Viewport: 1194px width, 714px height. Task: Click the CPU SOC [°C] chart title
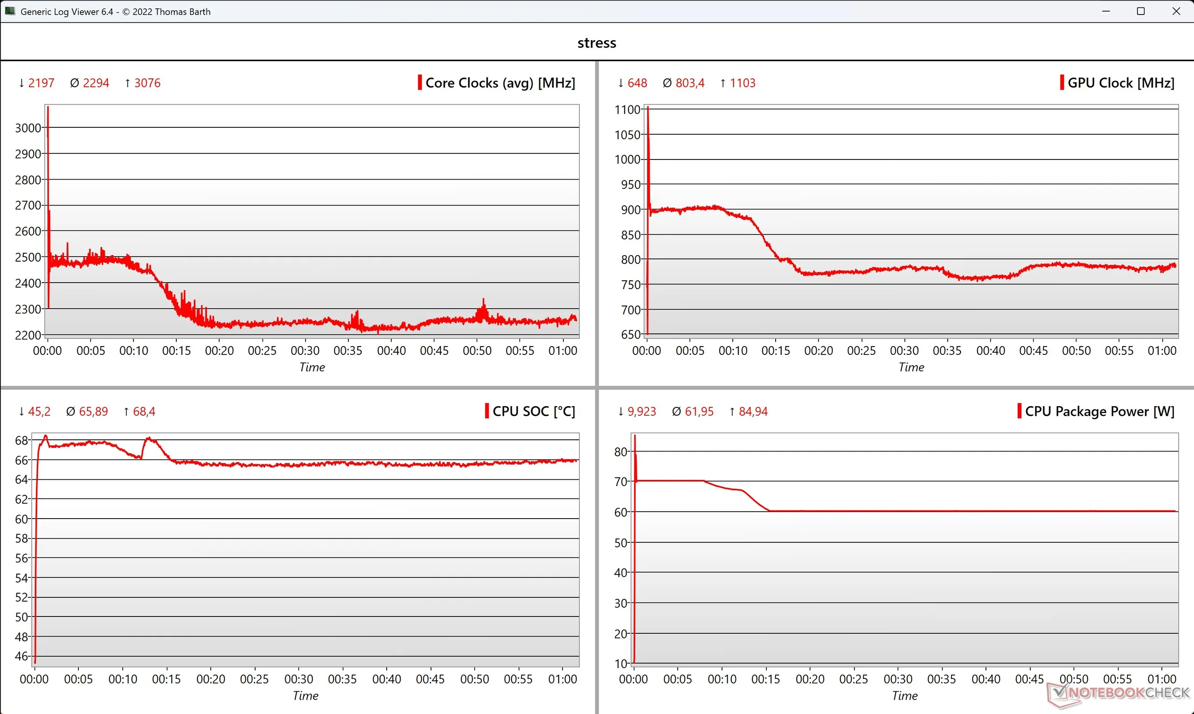click(x=534, y=411)
